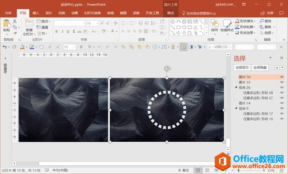Viewport: 288px width, 174px height.
Task: Hide 形状 27 using eye icon
Action: point(282,98)
